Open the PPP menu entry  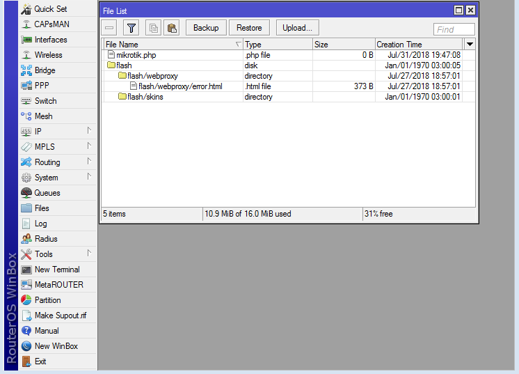coord(58,86)
